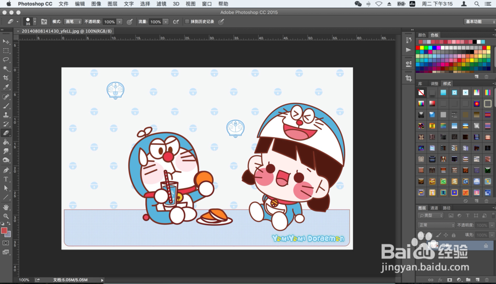Open the 滤镜 Filter menu
This screenshot has height=284, width=496.
point(161,4)
